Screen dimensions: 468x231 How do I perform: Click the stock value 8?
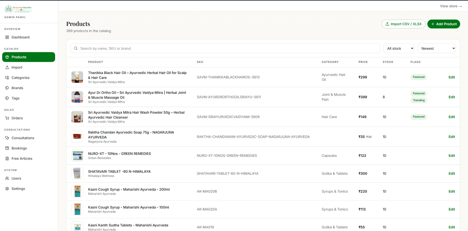click(x=384, y=97)
